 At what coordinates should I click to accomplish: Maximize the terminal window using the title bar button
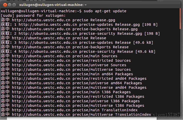pos(14,5)
